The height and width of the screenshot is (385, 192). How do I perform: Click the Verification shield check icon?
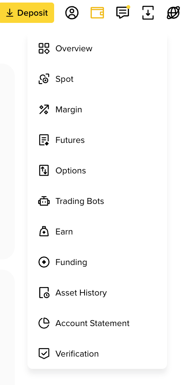pyautogui.click(x=44, y=354)
